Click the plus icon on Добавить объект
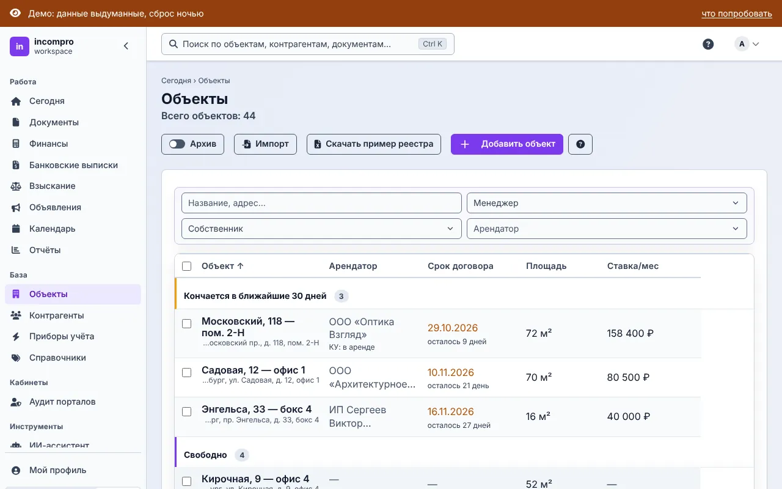 [x=465, y=144]
